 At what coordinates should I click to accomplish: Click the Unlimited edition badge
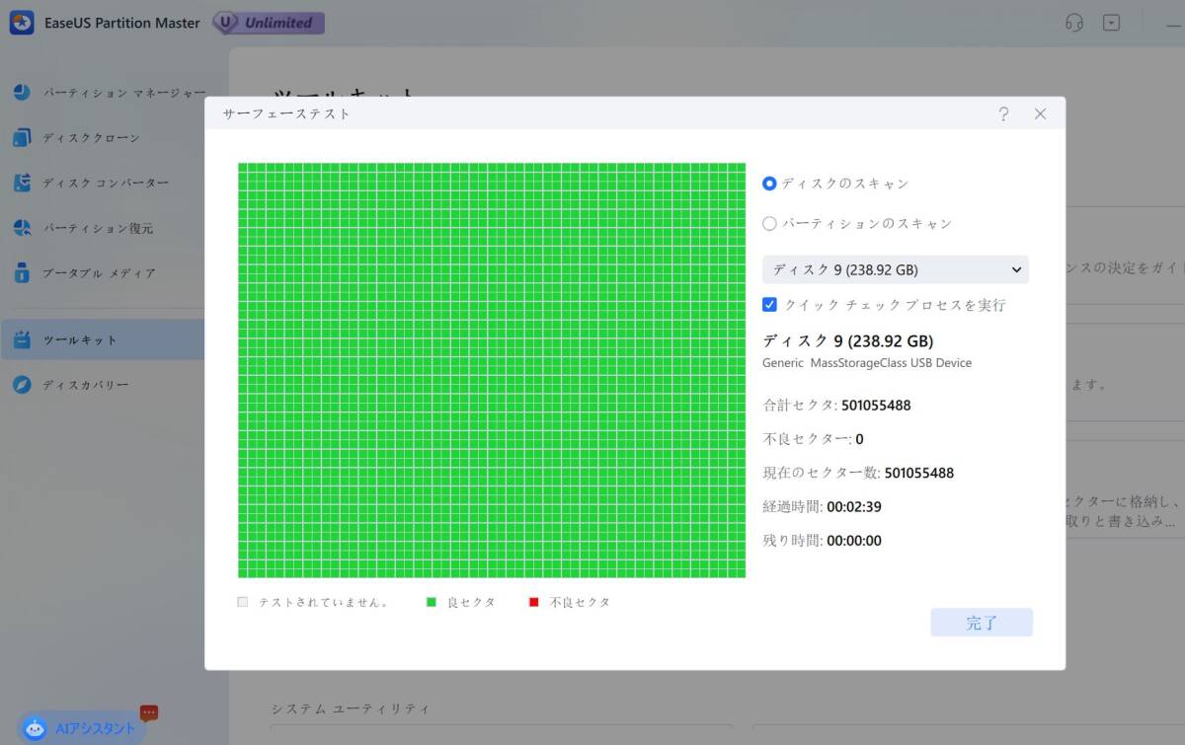269,23
